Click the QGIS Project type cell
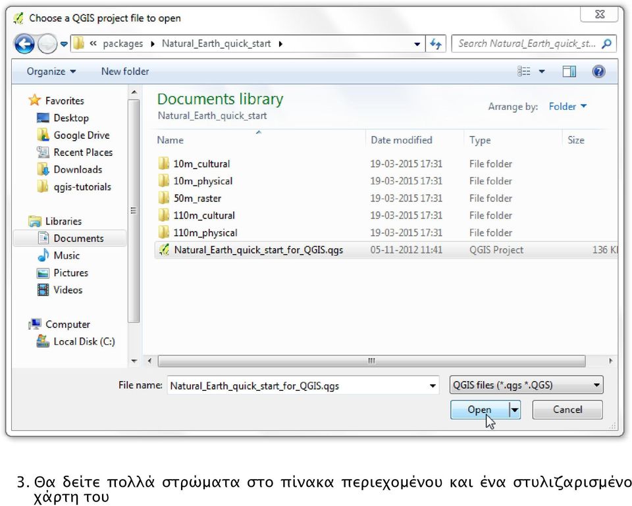The image size is (632, 506). click(496, 250)
